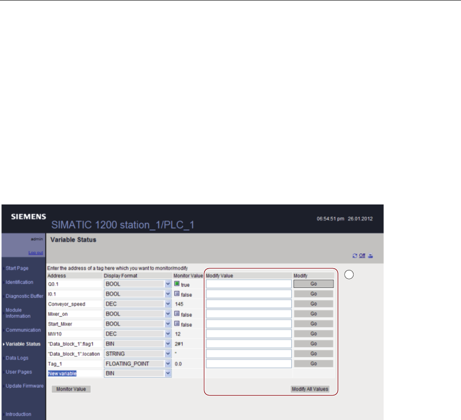The image size is (461, 420).
Task: Click the Conveyor_speed address field
Action: (x=75, y=304)
